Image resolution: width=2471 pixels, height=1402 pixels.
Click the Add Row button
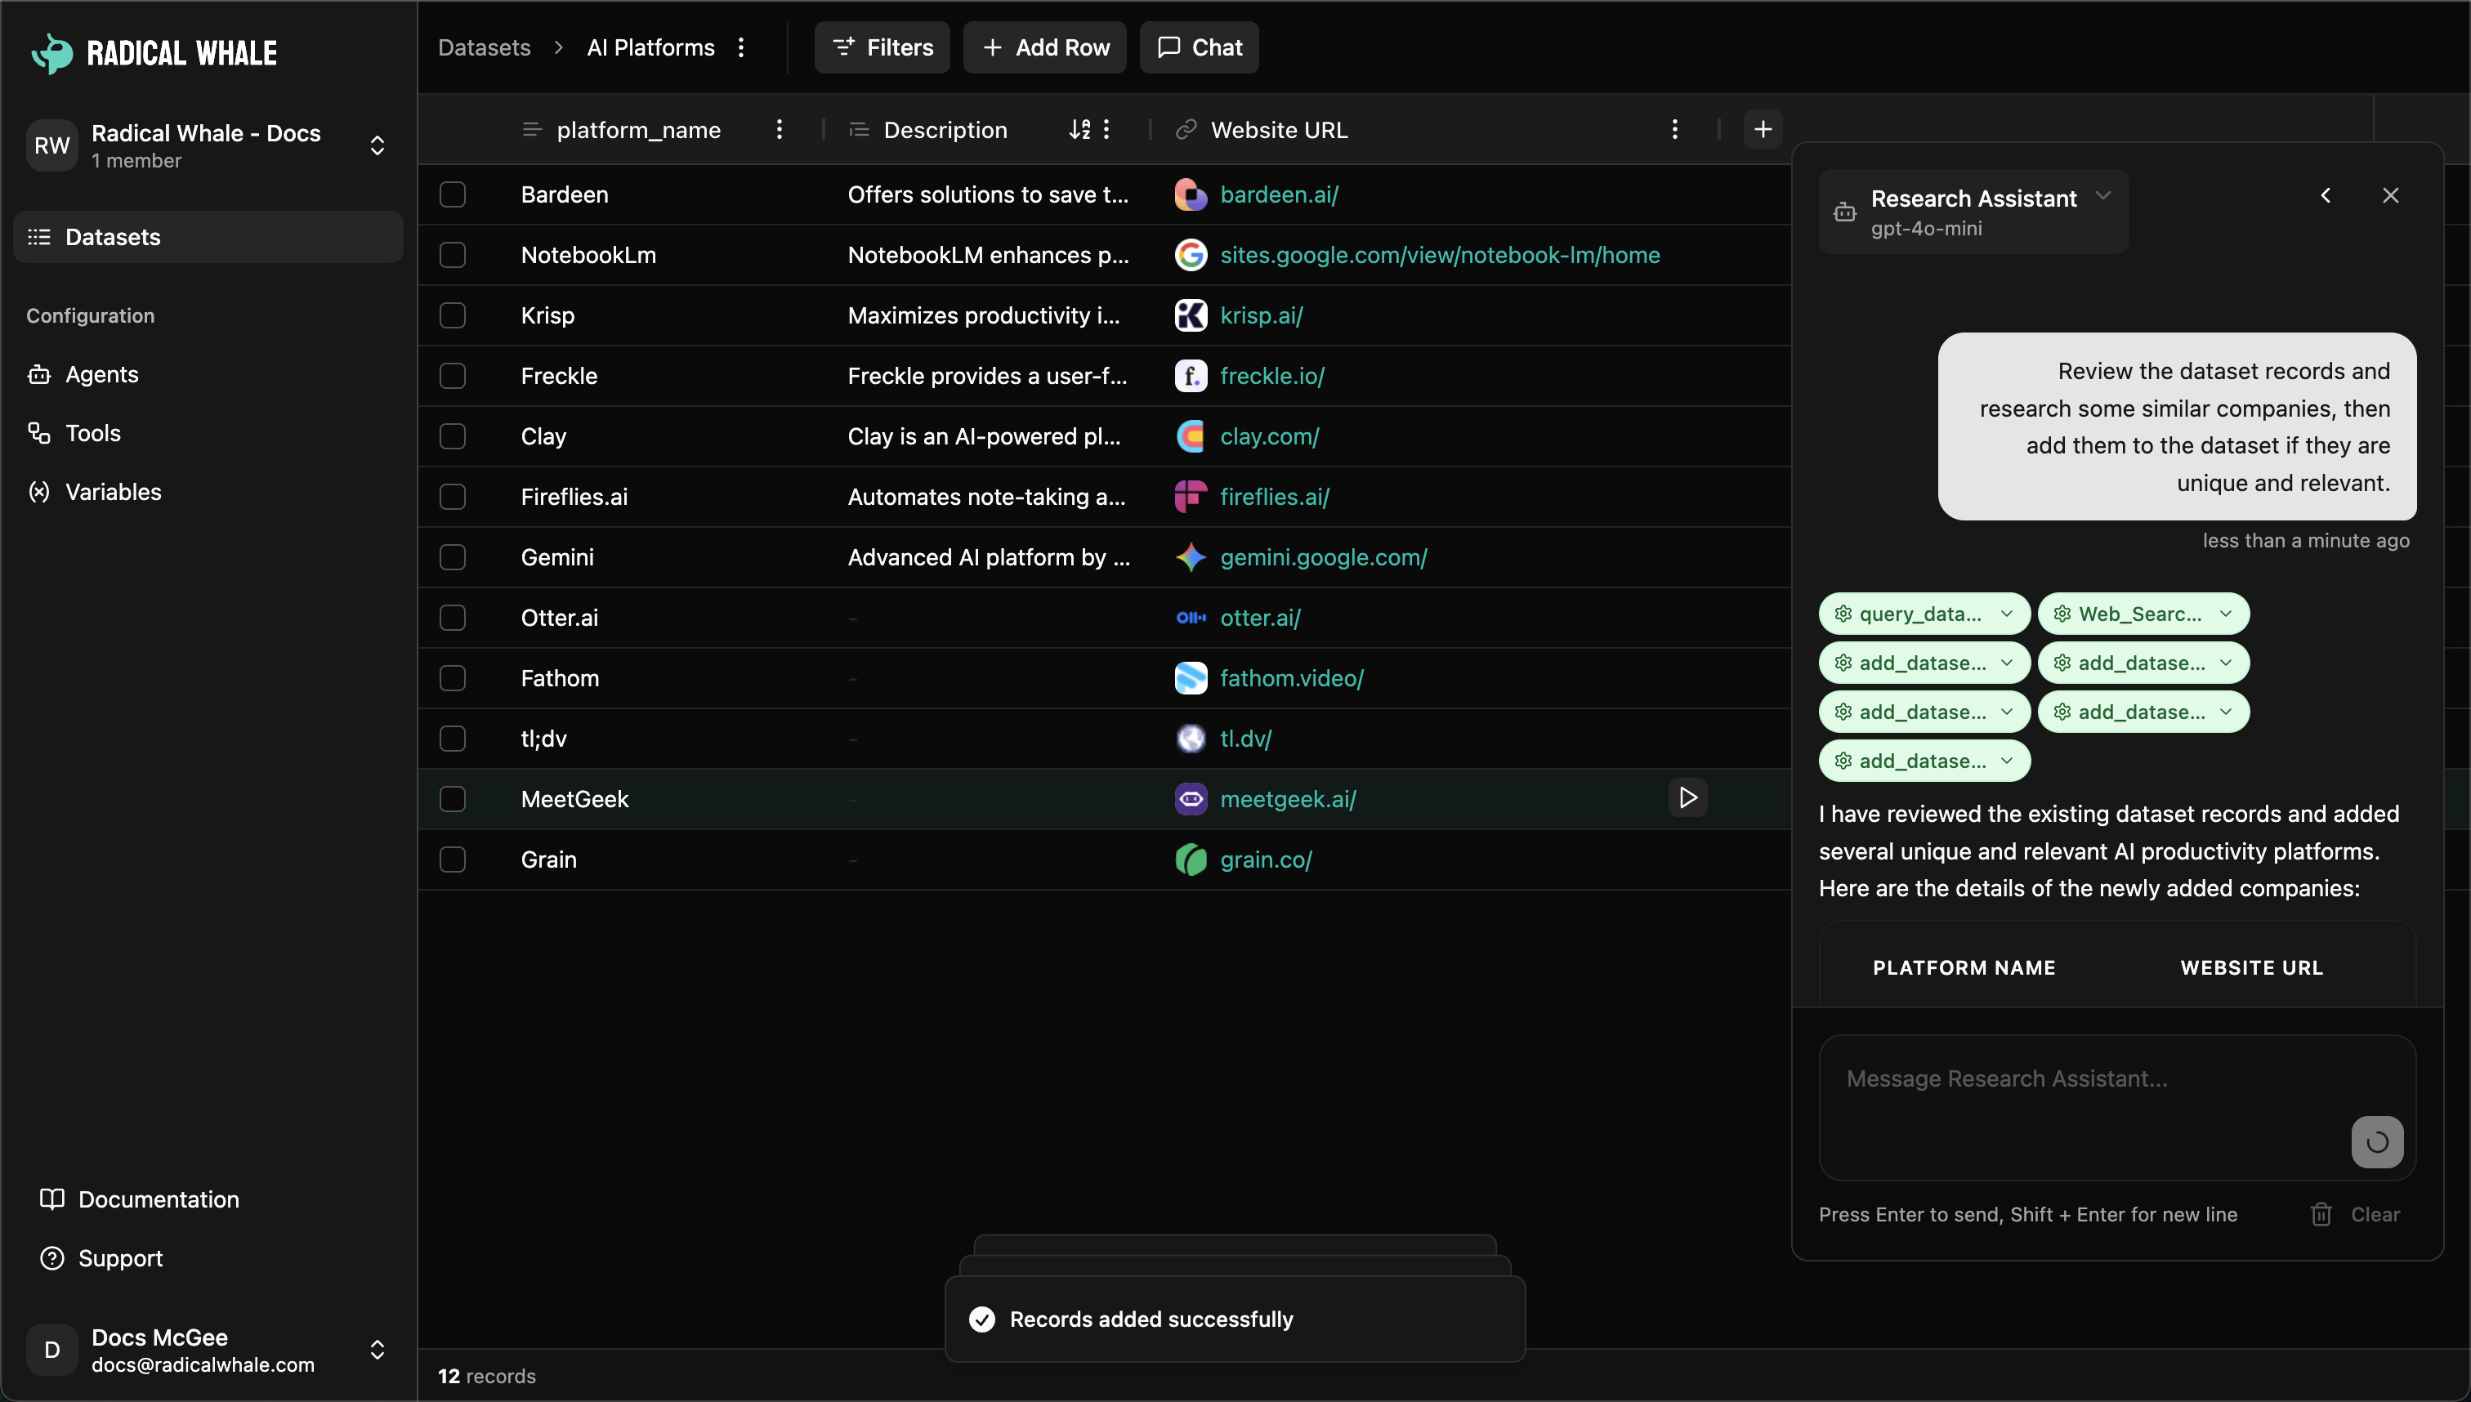coord(1043,47)
